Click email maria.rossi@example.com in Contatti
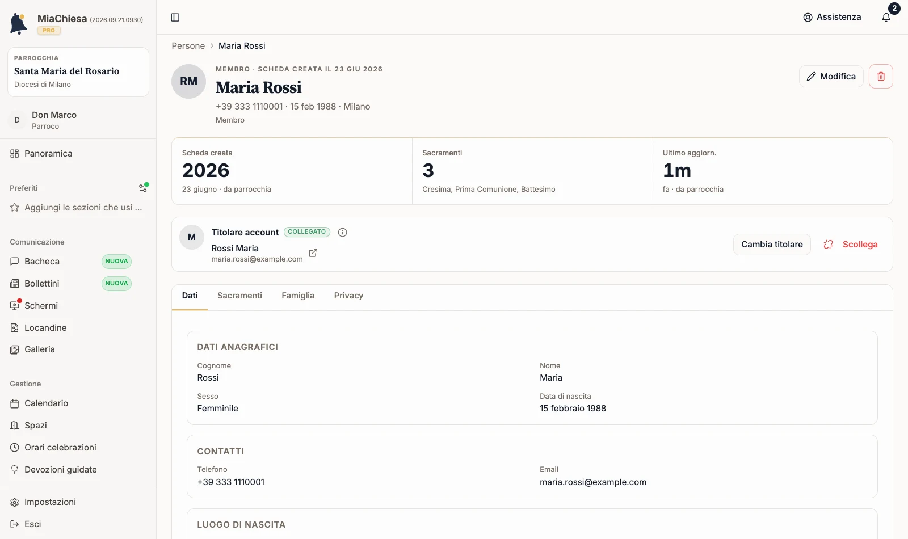The height and width of the screenshot is (539, 908). click(x=593, y=482)
